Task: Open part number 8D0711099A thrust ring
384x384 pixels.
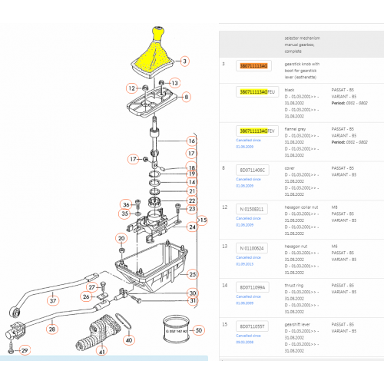Action: pos(253,287)
